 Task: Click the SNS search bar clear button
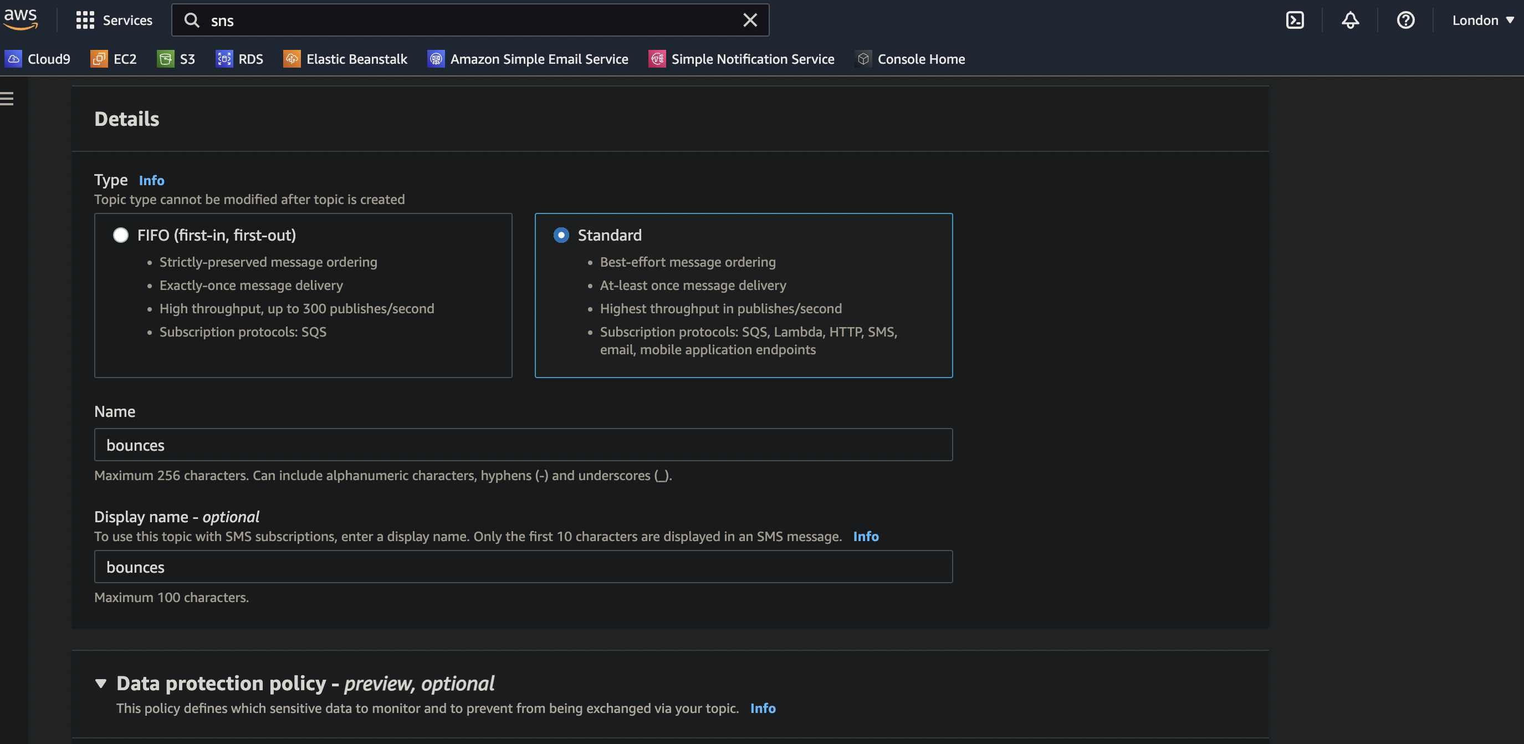pos(748,19)
